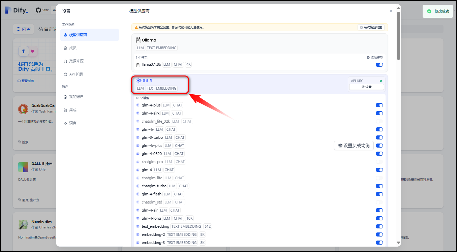Click the Dify logo

tap(17, 10)
